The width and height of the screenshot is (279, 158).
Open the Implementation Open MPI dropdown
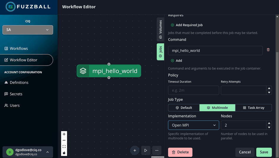194,125
